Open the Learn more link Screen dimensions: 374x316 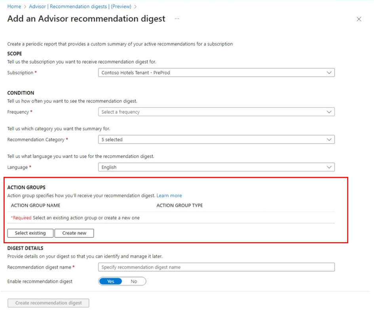169,196
